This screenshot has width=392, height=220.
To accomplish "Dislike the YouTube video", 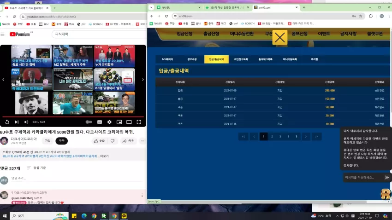I will click(113, 141).
